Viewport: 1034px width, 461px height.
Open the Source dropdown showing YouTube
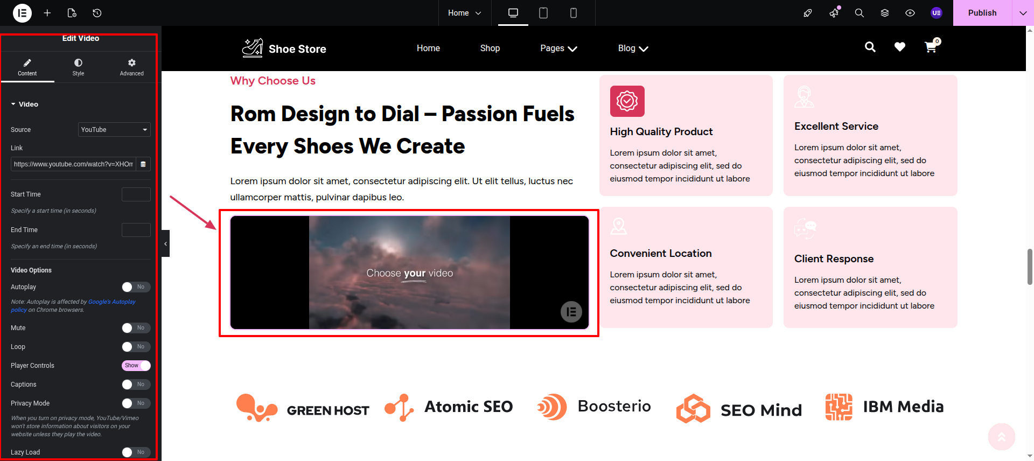[114, 130]
